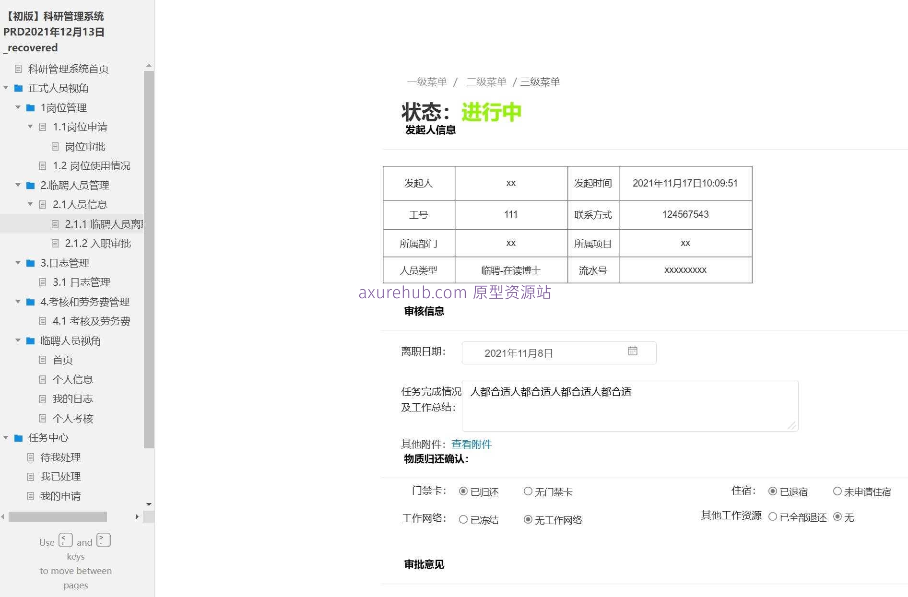Click the folder icon for 临聘人员视角
This screenshot has height=597, width=908.
pos(30,340)
